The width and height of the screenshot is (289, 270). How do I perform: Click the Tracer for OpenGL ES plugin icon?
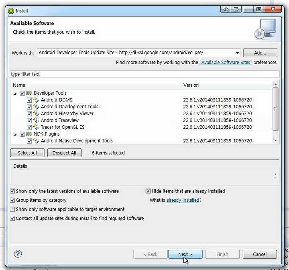pyautogui.click(x=36, y=127)
